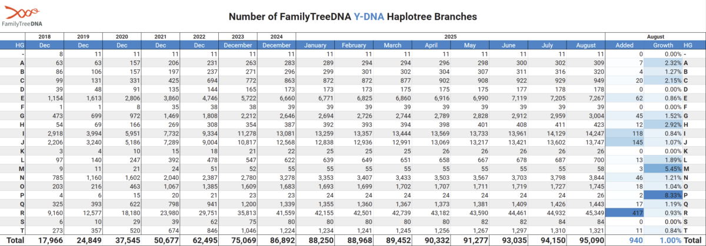
Task: Click the '2021' year header
Action: click(x=161, y=37)
